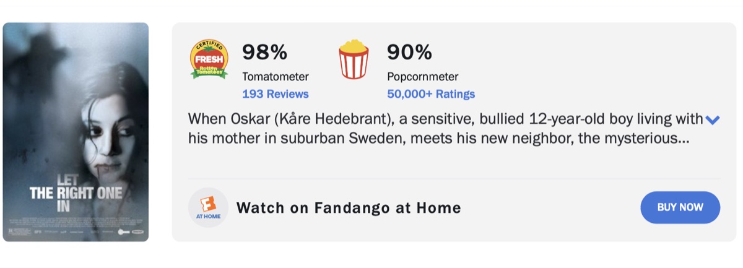
Task: Click the truncated synopsis line ending in mysterious
Action: [x=438, y=138]
